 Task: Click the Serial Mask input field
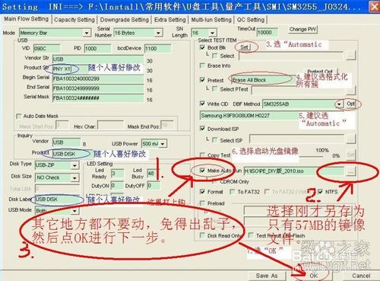pos(98,98)
